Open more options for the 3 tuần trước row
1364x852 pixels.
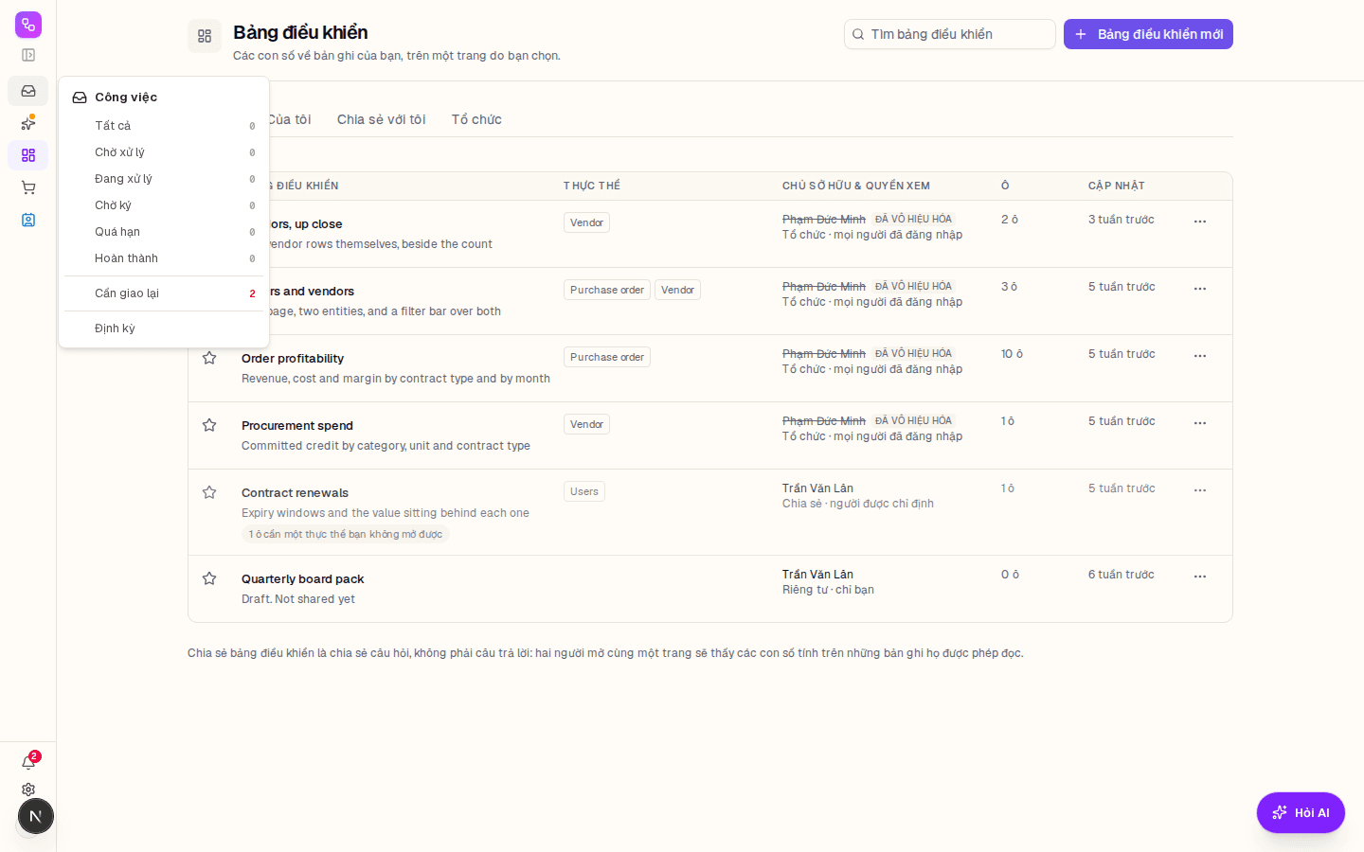[x=1200, y=222]
